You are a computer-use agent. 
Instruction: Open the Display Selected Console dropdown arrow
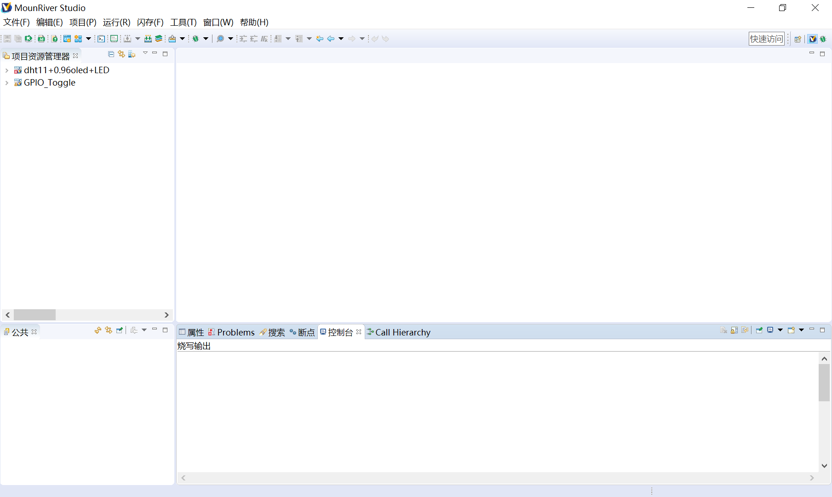coord(780,330)
